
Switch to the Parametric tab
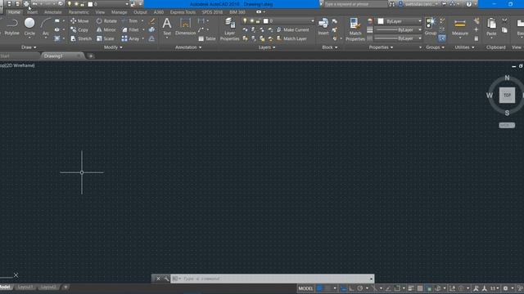(x=79, y=12)
